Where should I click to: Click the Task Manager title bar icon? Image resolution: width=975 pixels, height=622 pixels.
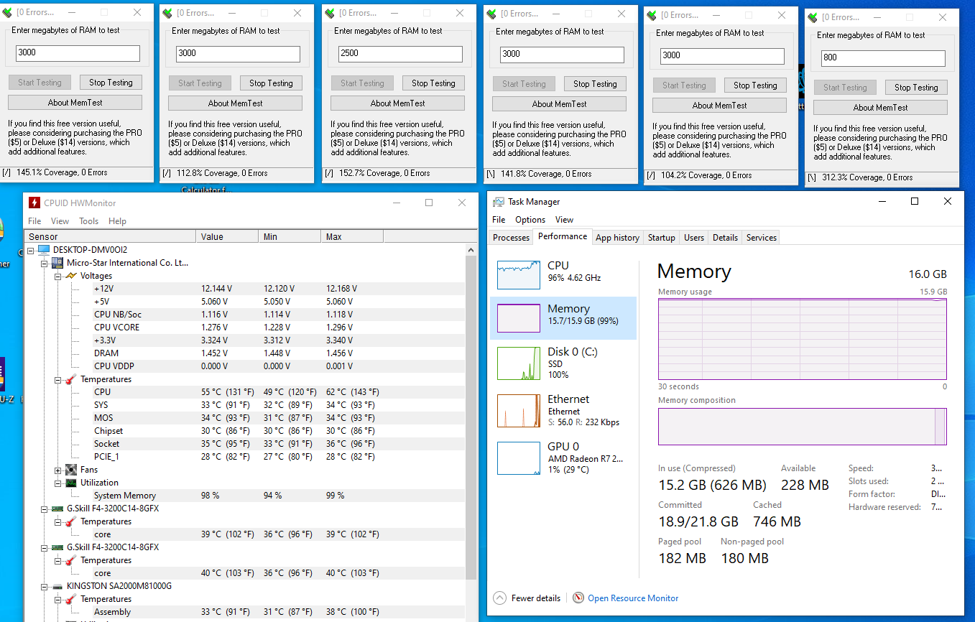[498, 202]
